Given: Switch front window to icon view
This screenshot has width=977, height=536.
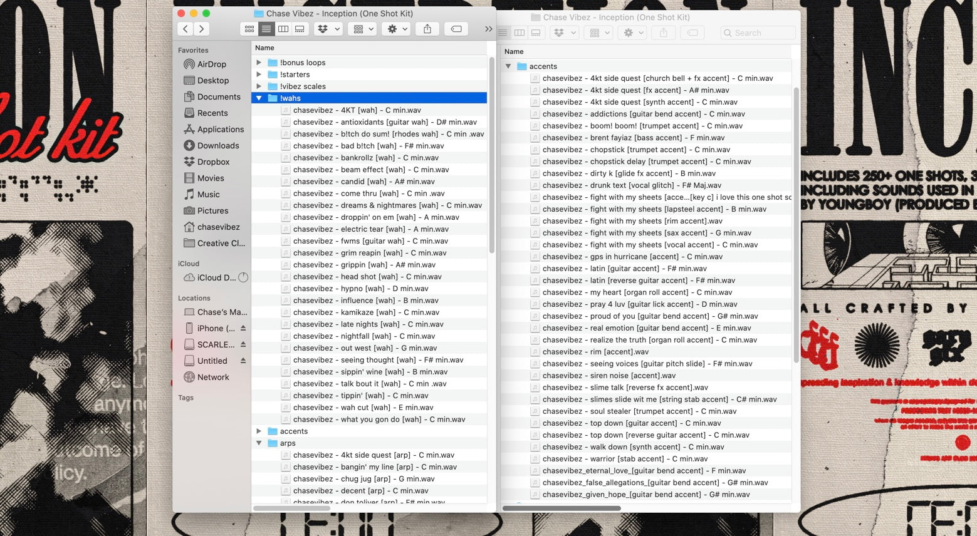Looking at the screenshot, I should 249,29.
